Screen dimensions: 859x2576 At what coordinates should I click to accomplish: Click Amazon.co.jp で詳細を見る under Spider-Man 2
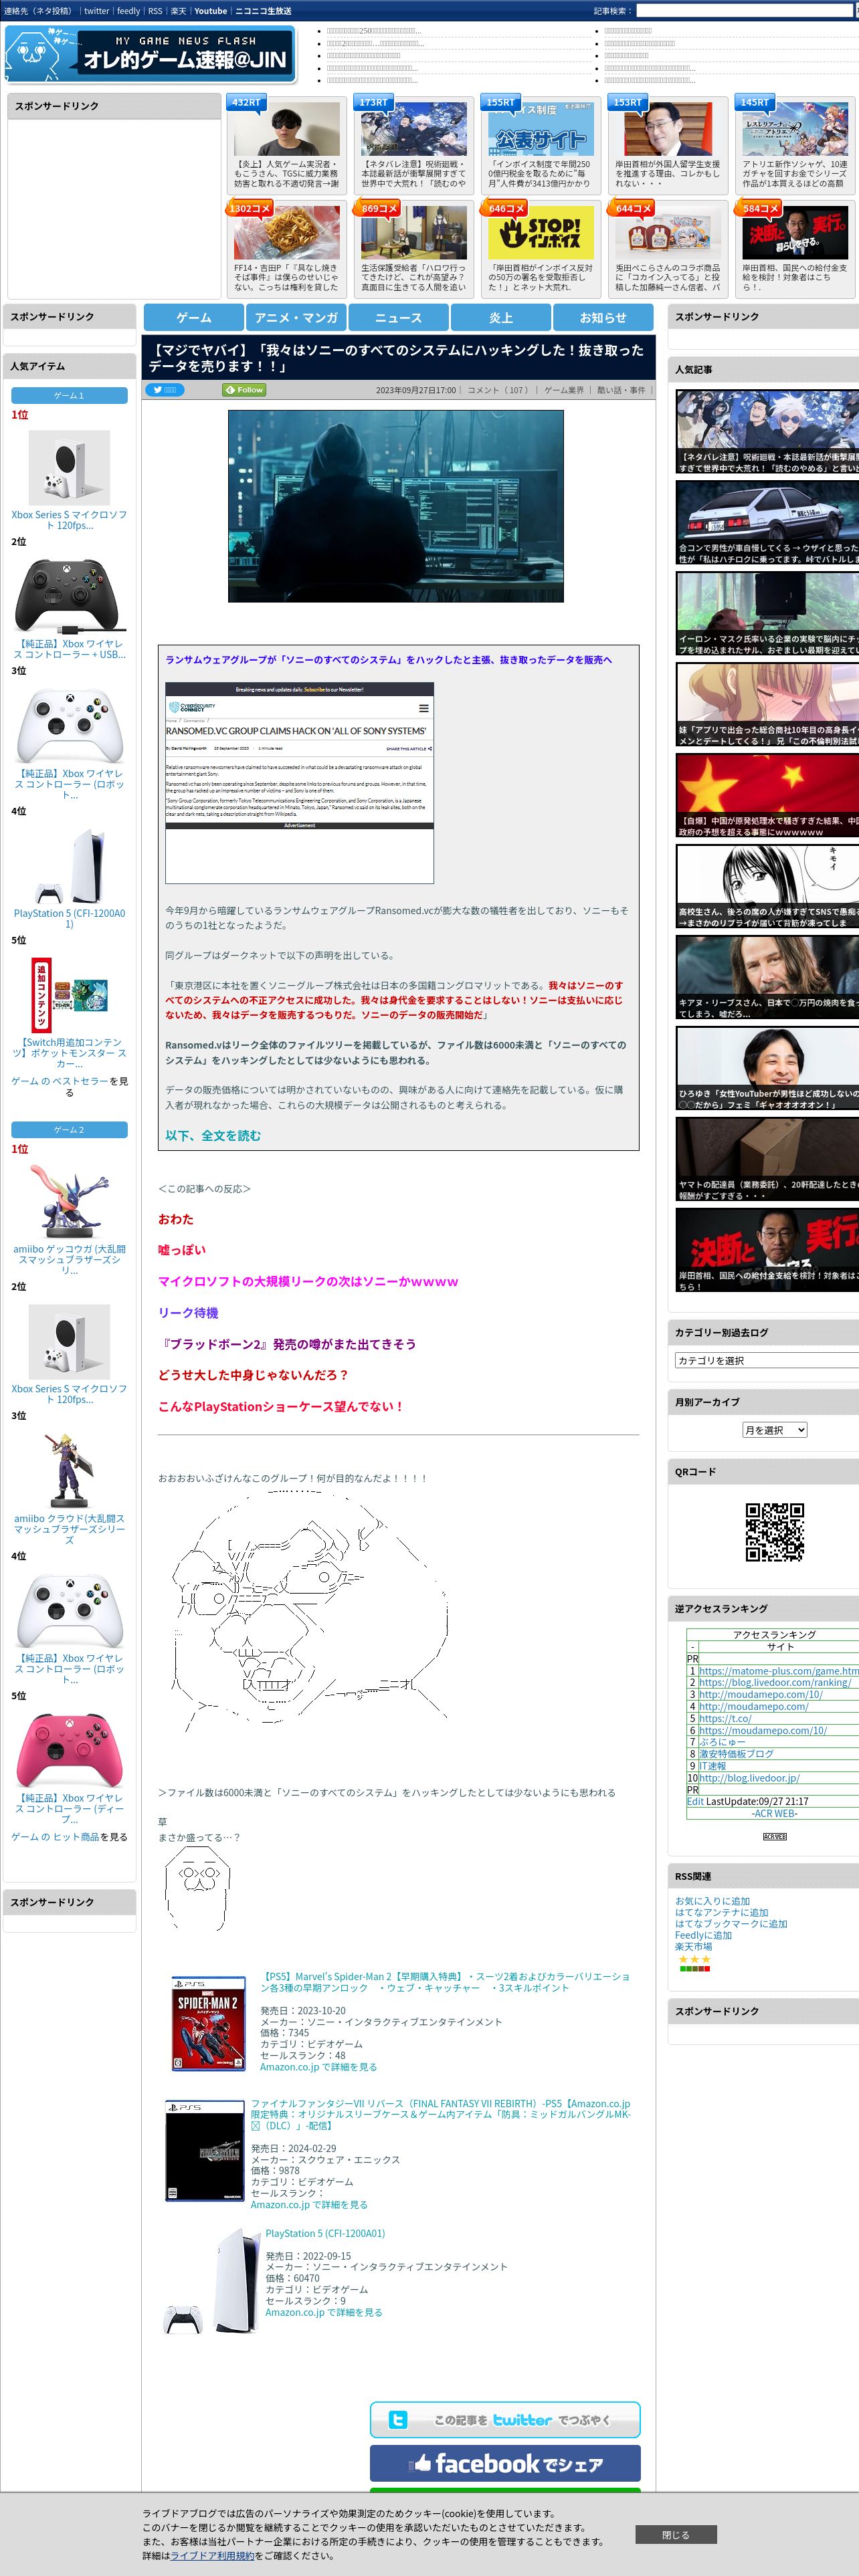[x=318, y=2066]
